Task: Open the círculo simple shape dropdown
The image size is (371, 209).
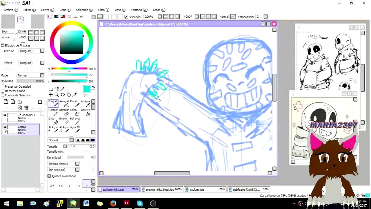Action: coord(77,164)
